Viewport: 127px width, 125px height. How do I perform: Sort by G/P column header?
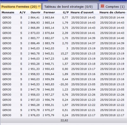pyautogui.click(x=66, y=12)
